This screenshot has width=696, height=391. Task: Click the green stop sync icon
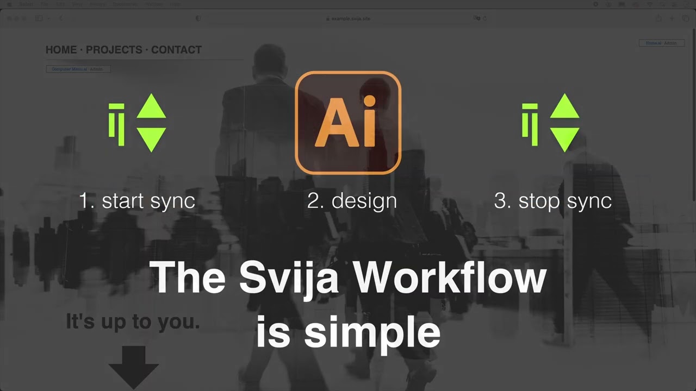pyautogui.click(x=551, y=123)
